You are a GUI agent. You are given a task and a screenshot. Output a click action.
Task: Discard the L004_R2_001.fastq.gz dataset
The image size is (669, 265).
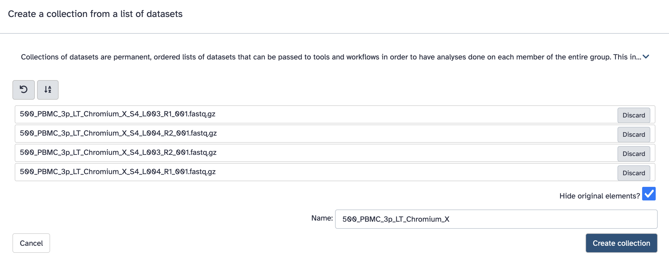(x=633, y=134)
